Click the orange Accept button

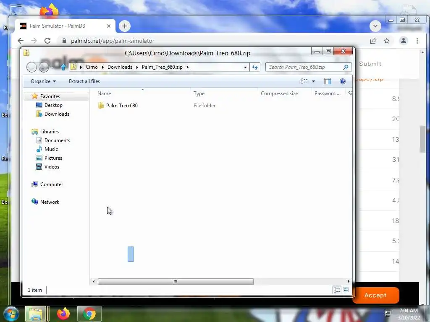(x=375, y=295)
